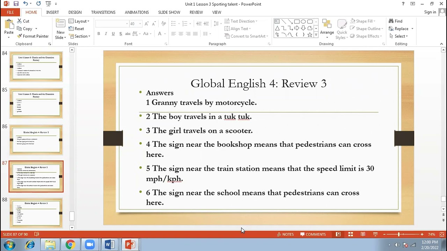Switch to Reading View icon
The height and width of the screenshot is (251, 447).
click(363, 234)
